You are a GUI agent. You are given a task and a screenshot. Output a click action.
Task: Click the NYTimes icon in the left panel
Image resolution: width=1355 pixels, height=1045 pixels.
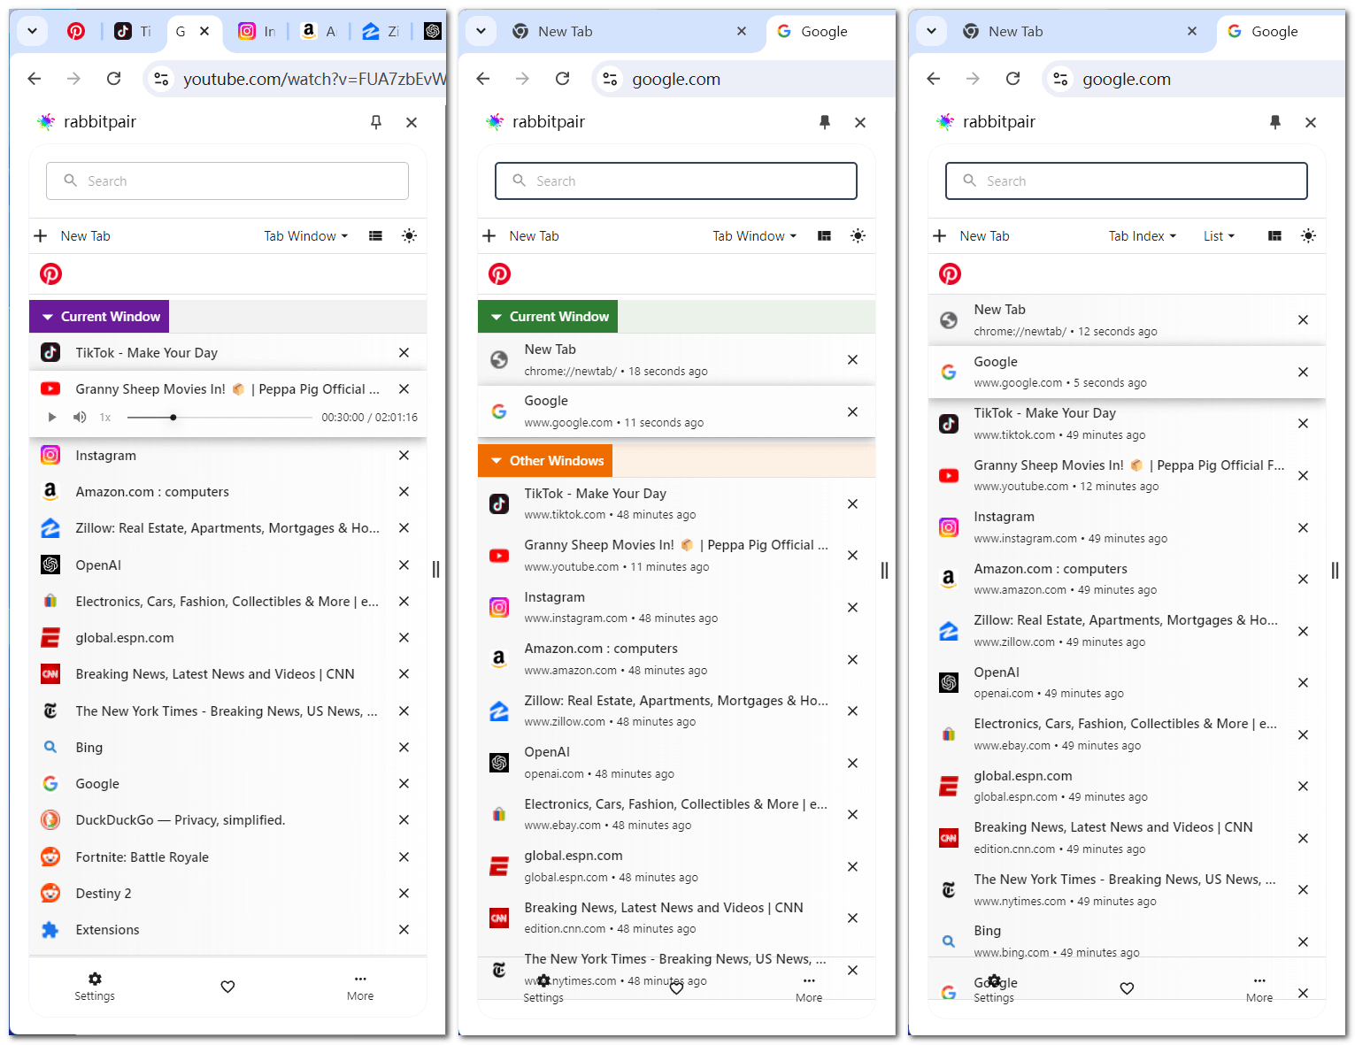pyautogui.click(x=50, y=711)
